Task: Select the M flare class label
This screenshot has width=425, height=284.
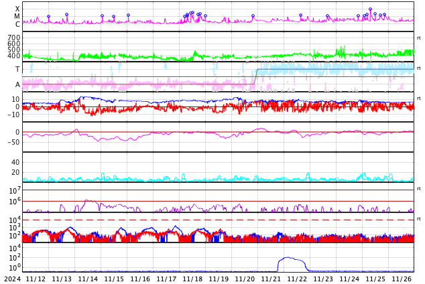Action: (x=17, y=17)
